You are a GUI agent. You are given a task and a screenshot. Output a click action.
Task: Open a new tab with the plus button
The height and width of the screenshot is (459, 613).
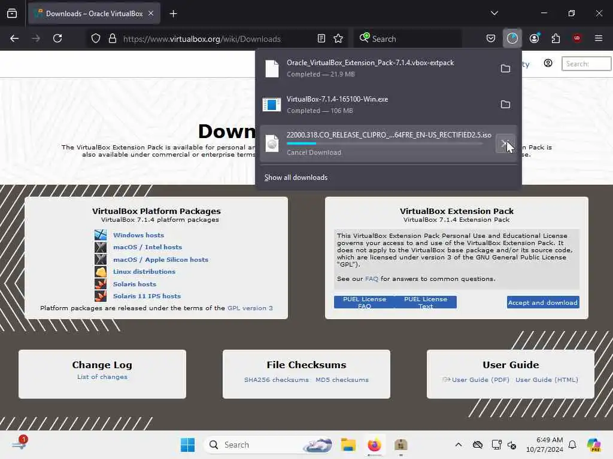coord(173,14)
